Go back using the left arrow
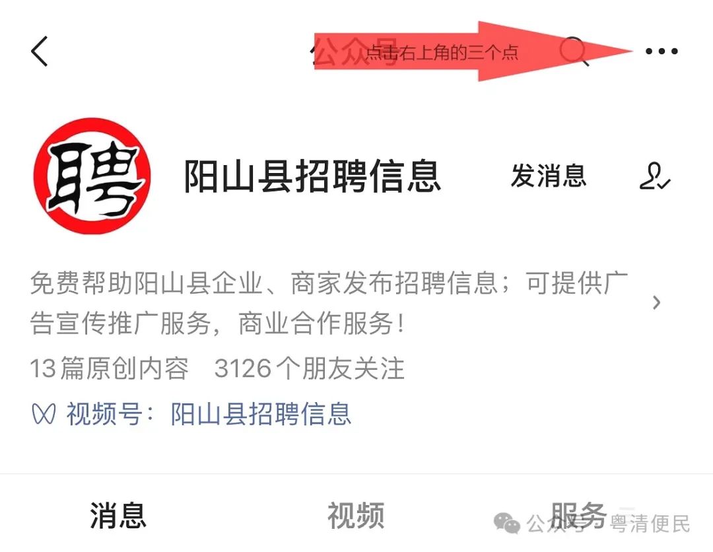The width and height of the screenshot is (713, 552). click(x=40, y=52)
